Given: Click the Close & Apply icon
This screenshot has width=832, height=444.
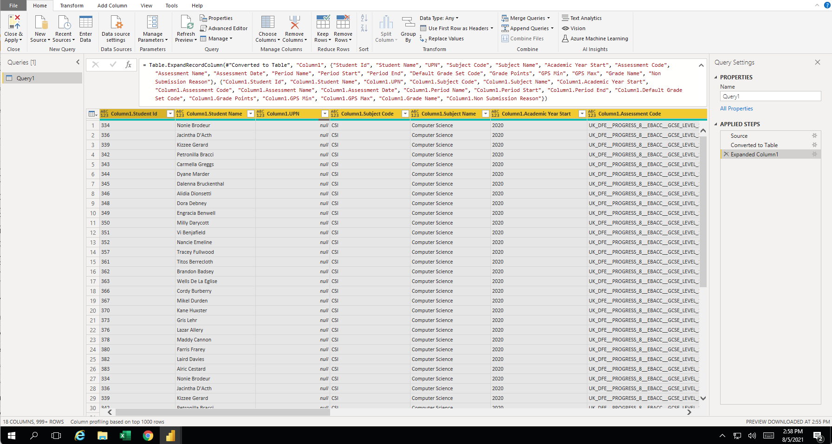Looking at the screenshot, I should pyautogui.click(x=13, y=23).
